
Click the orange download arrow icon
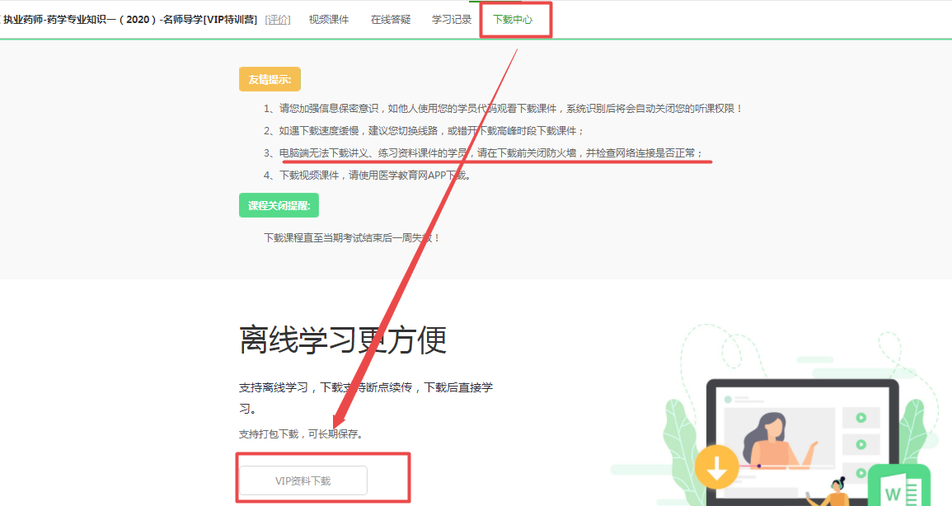coord(716,468)
